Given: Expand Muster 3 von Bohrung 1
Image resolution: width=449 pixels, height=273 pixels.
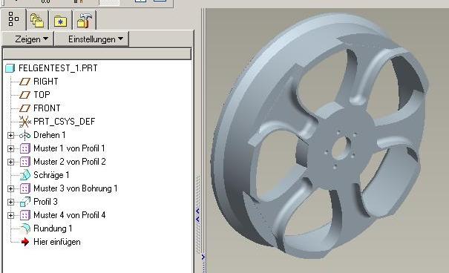Looking at the screenshot, I should 10,188.
